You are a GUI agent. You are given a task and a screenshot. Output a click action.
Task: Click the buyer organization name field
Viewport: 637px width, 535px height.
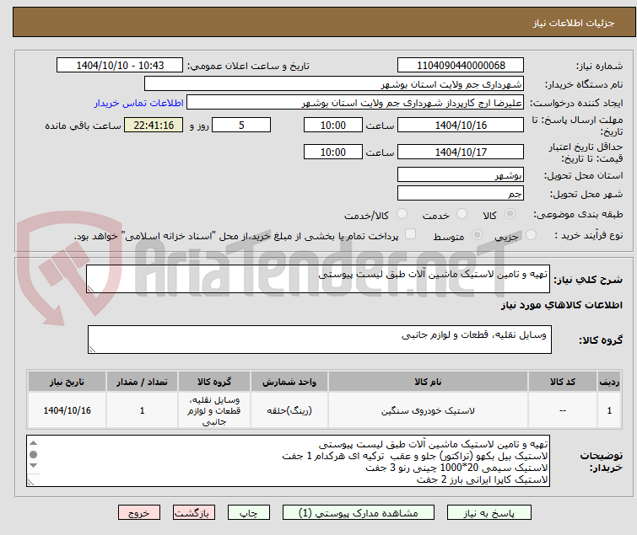click(334, 84)
